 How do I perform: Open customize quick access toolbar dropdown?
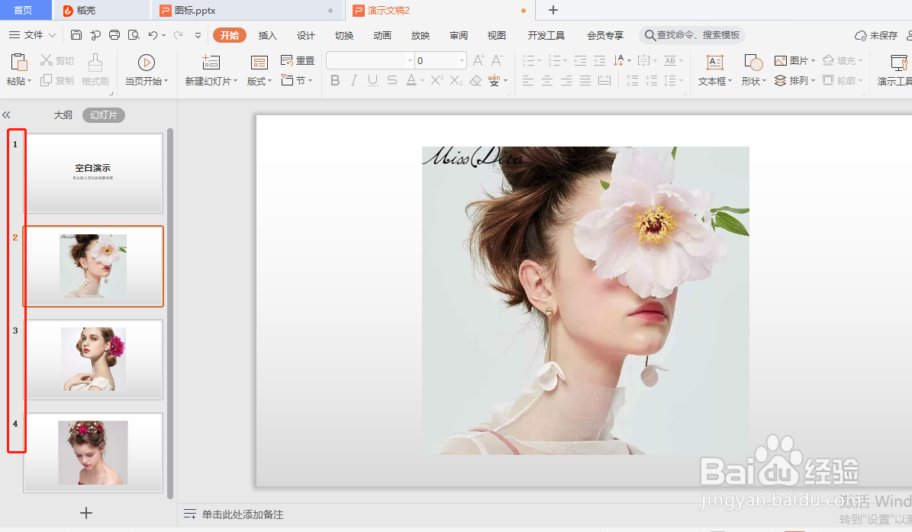pyautogui.click(x=198, y=35)
